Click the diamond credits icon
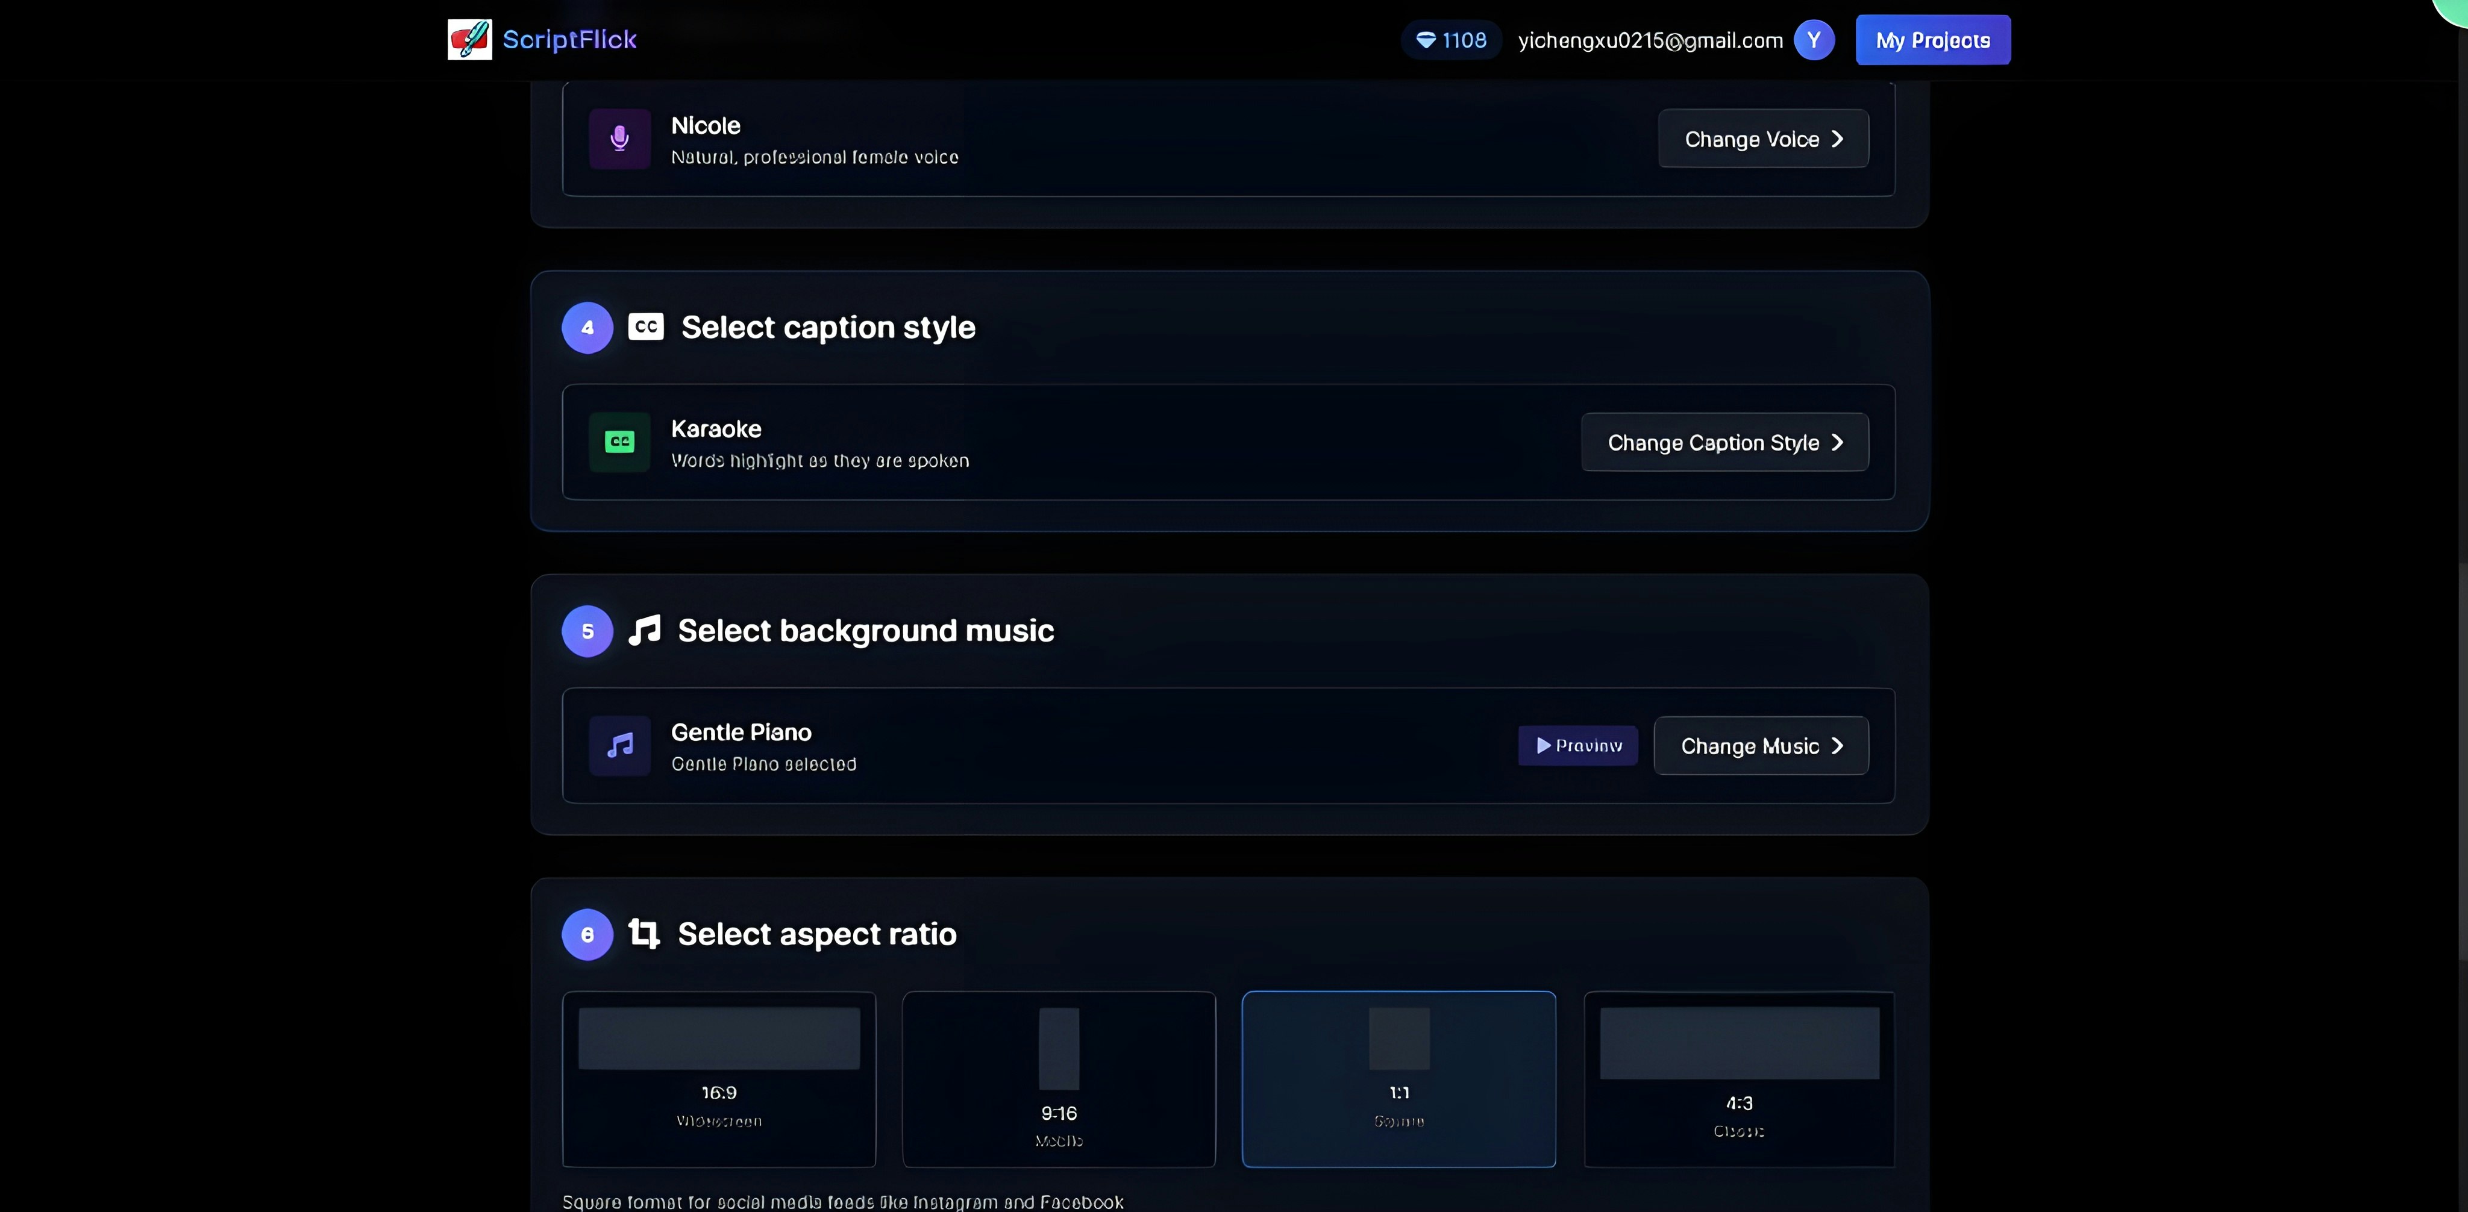2468x1212 pixels. coord(1426,40)
